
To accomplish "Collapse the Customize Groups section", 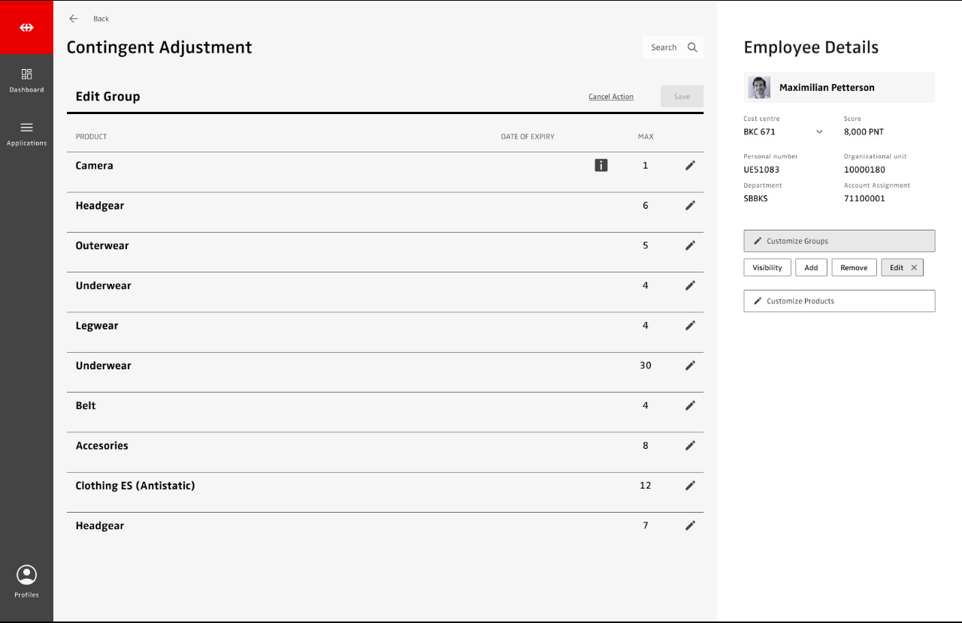I will click(839, 241).
